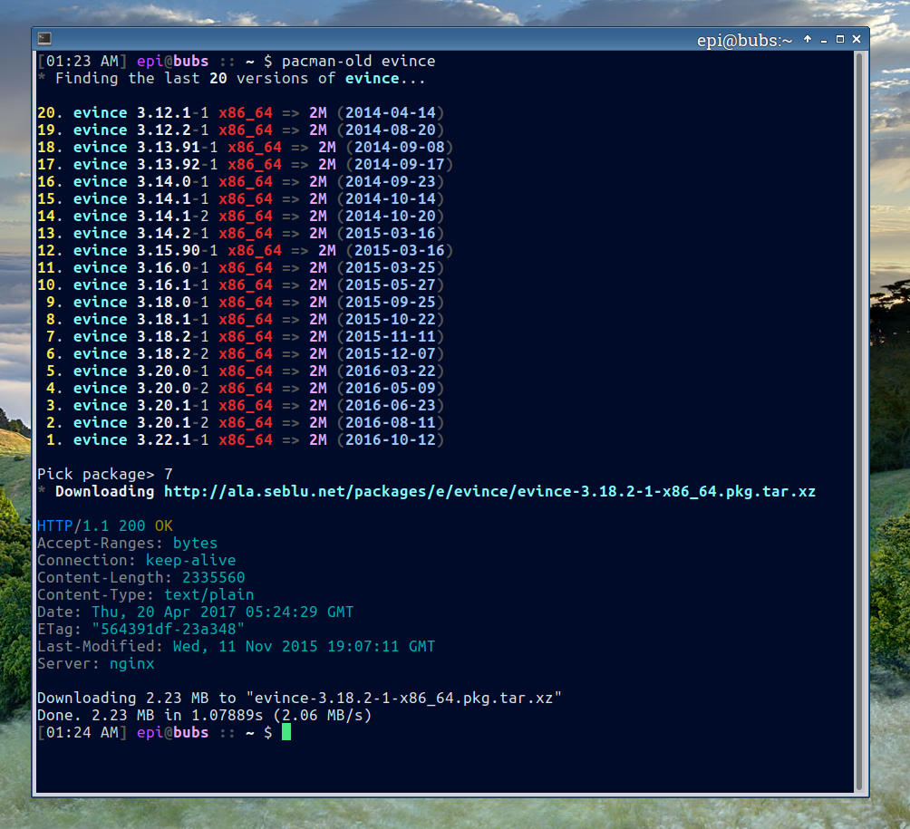Select row 17 evince 3.13.92-1
Image resolution: width=910 pixels, height=829 pixels.
pos(245,165)
